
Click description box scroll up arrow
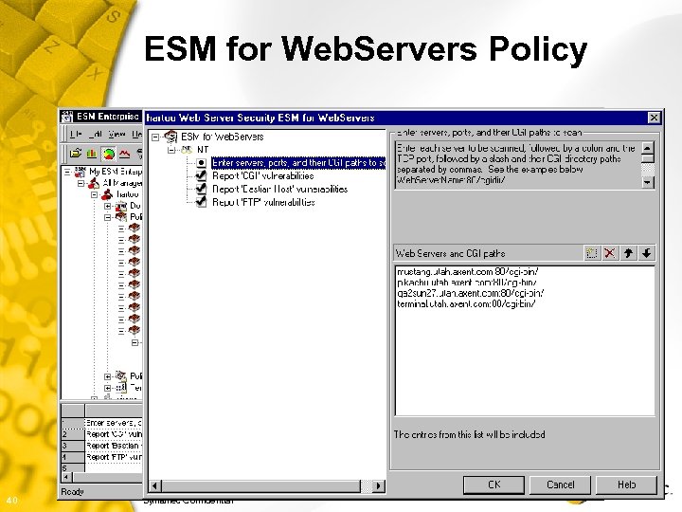coord(648,148)
